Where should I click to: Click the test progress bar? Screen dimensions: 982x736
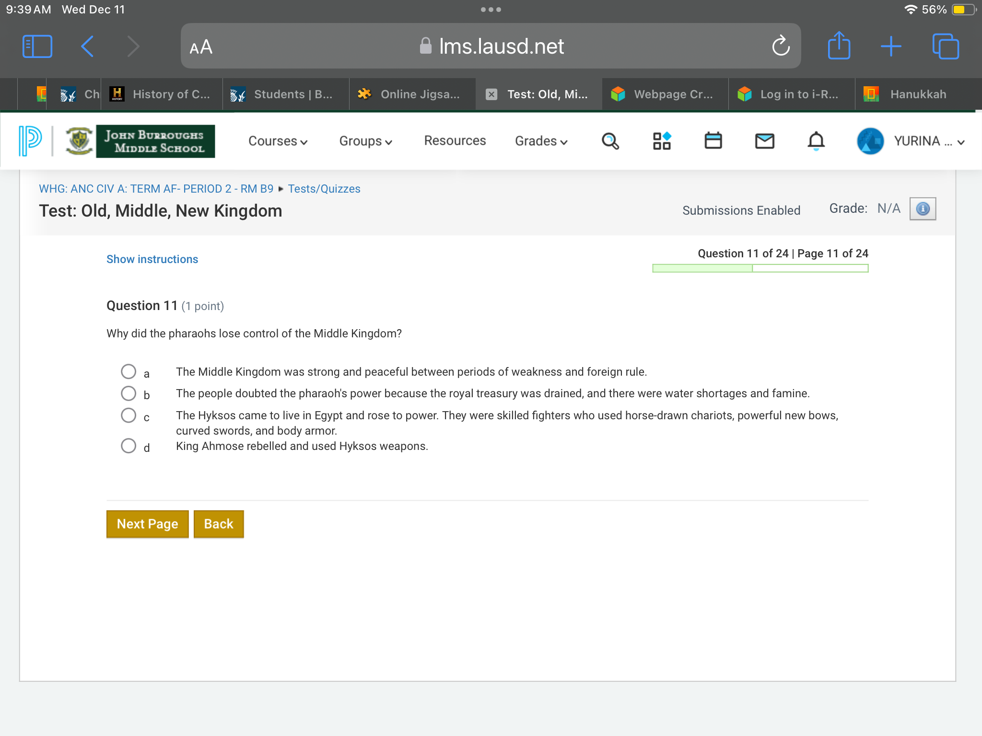(x=760, y=268)
